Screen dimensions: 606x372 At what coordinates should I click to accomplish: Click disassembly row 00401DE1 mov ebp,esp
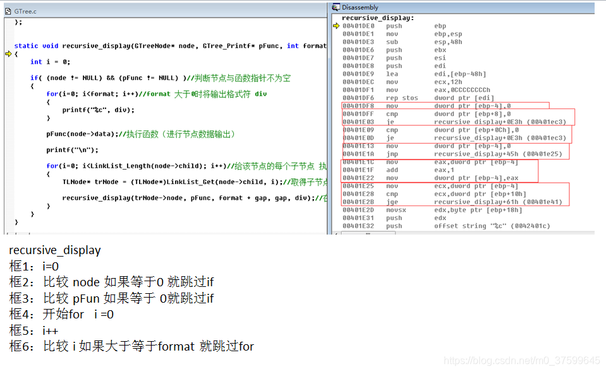pyautogui.click(x=403, y=34)
